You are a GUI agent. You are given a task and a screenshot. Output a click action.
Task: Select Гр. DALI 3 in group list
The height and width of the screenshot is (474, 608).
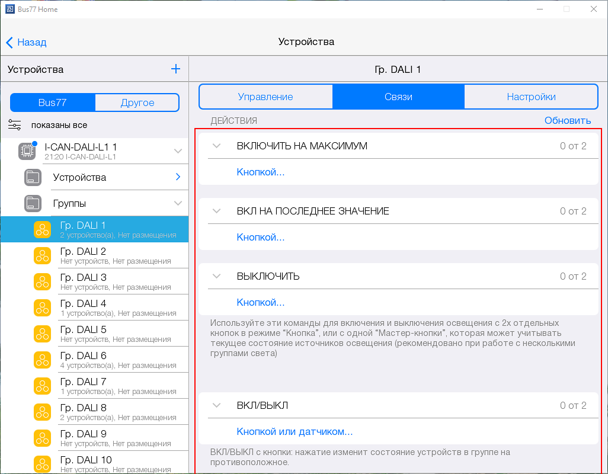tap(95, 282)
